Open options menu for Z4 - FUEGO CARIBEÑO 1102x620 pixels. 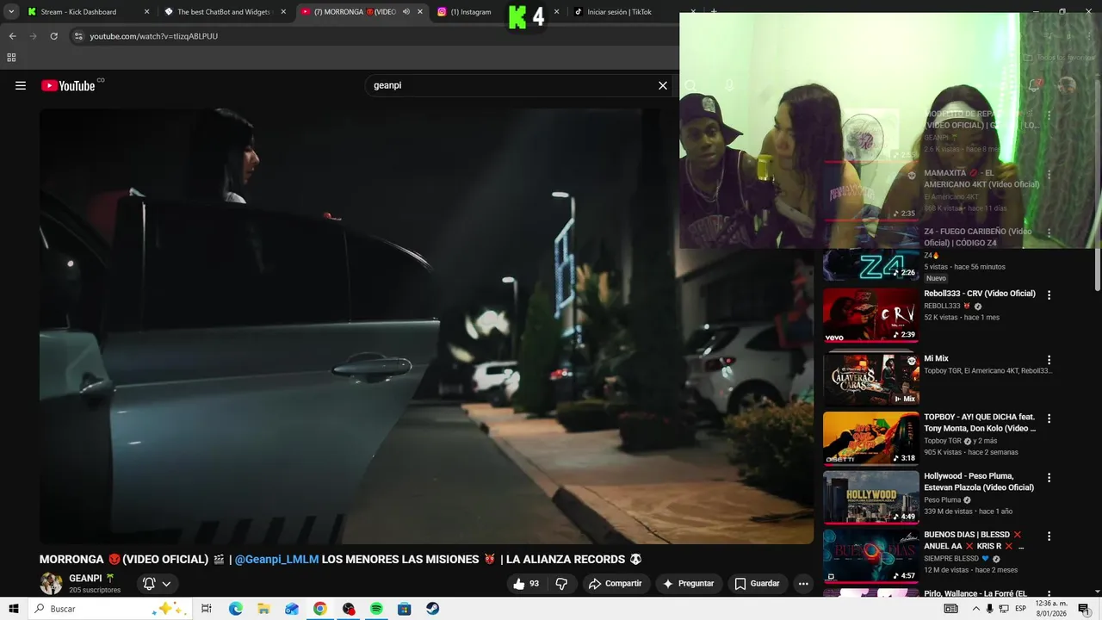click(1049, 232)
